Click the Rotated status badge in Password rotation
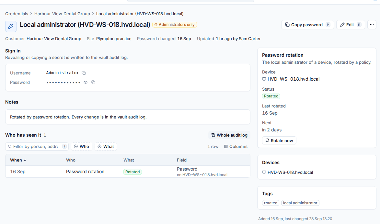This screenshot has width=380, height=224. pos(271,96)
